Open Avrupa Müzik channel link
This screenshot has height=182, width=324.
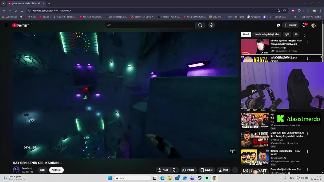(x=277, y=48)
